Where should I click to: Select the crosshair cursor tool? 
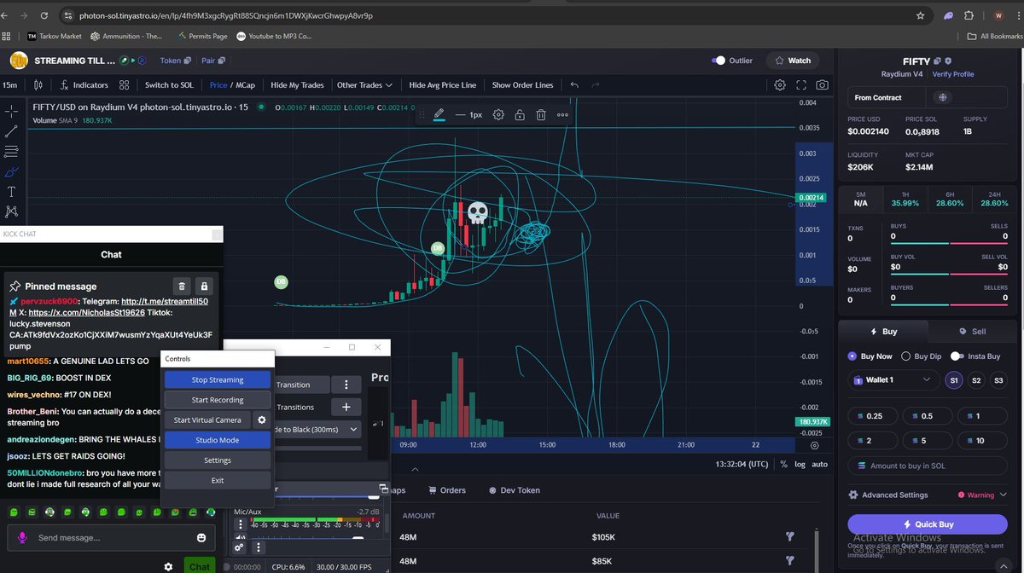tap(11, 111)
